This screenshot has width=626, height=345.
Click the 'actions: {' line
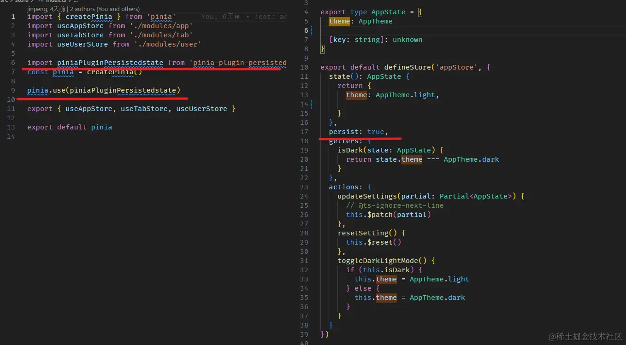tap(350, 187)
